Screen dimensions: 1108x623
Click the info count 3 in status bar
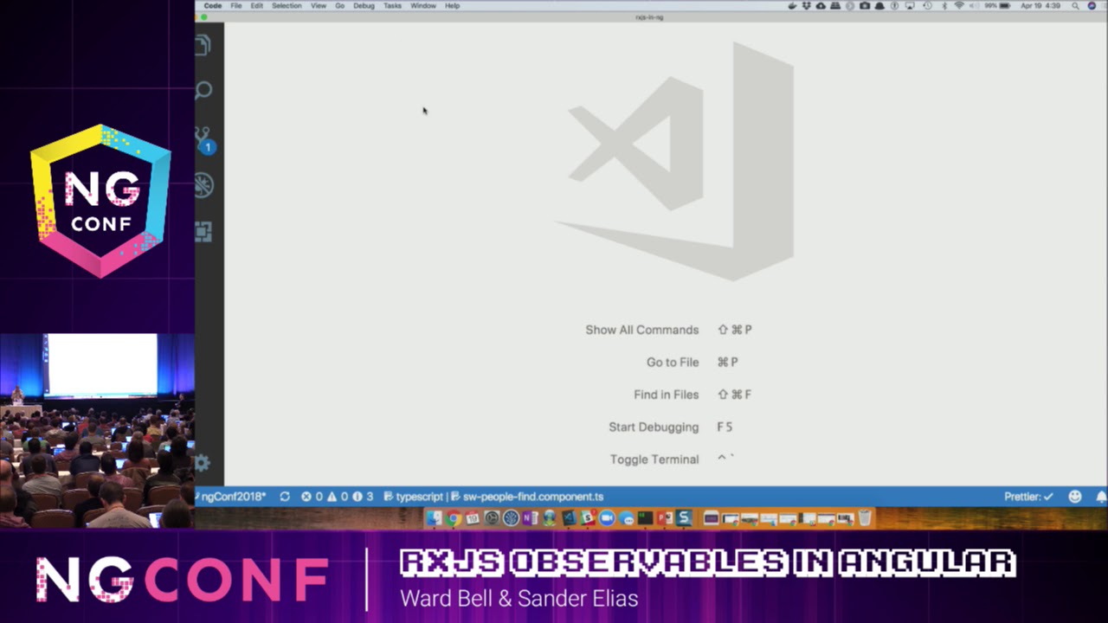(363, 497)
